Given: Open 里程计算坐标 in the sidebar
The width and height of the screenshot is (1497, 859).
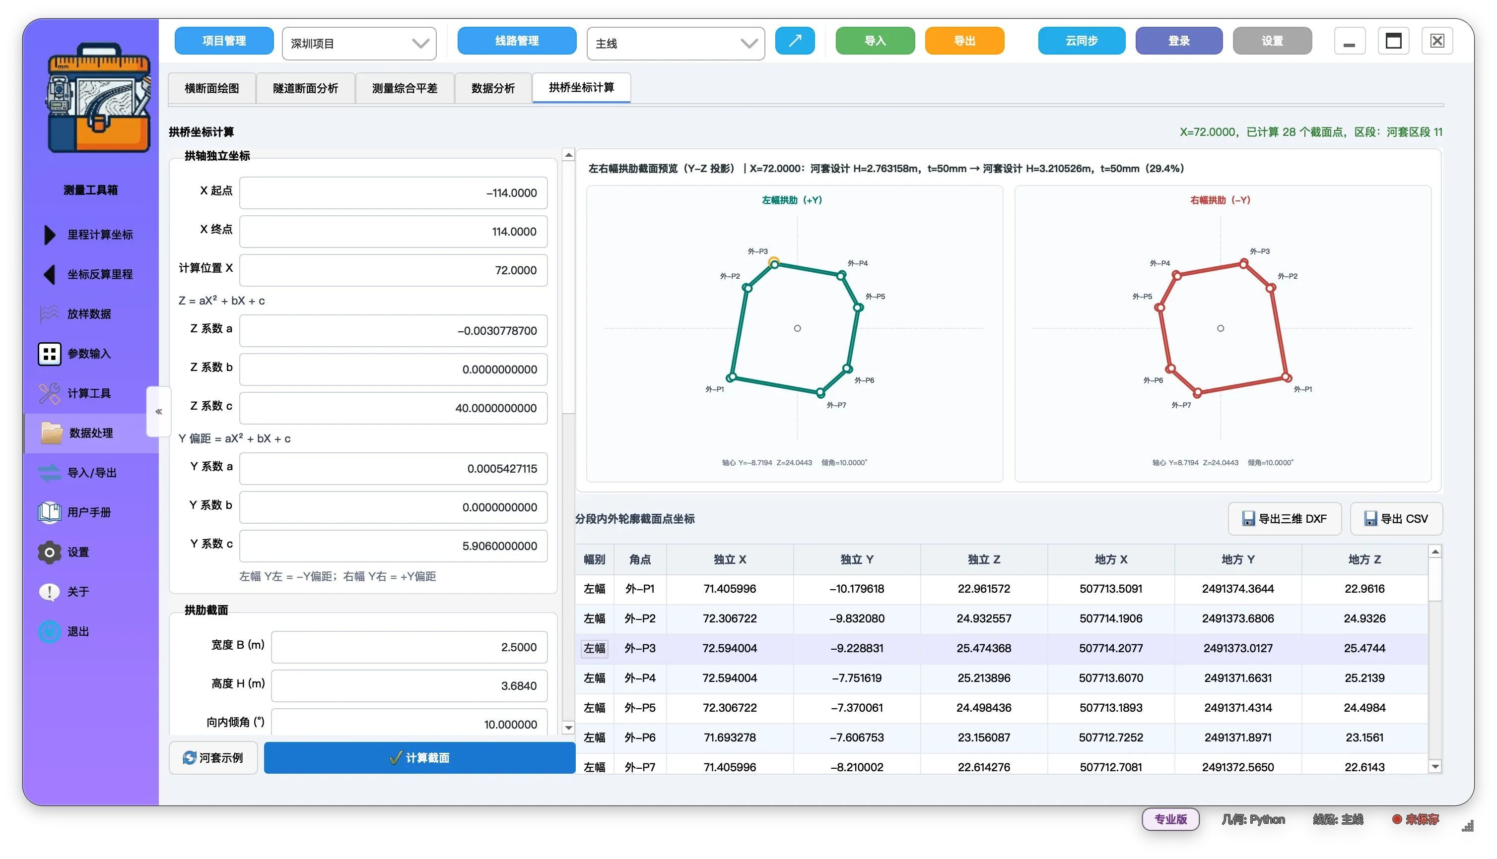Looking at the screenshot, I should click(x=90, y=235).
